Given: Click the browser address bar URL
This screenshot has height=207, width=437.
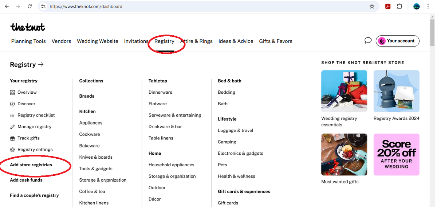Looking at the screenshot, I should (x=86, y=7).
